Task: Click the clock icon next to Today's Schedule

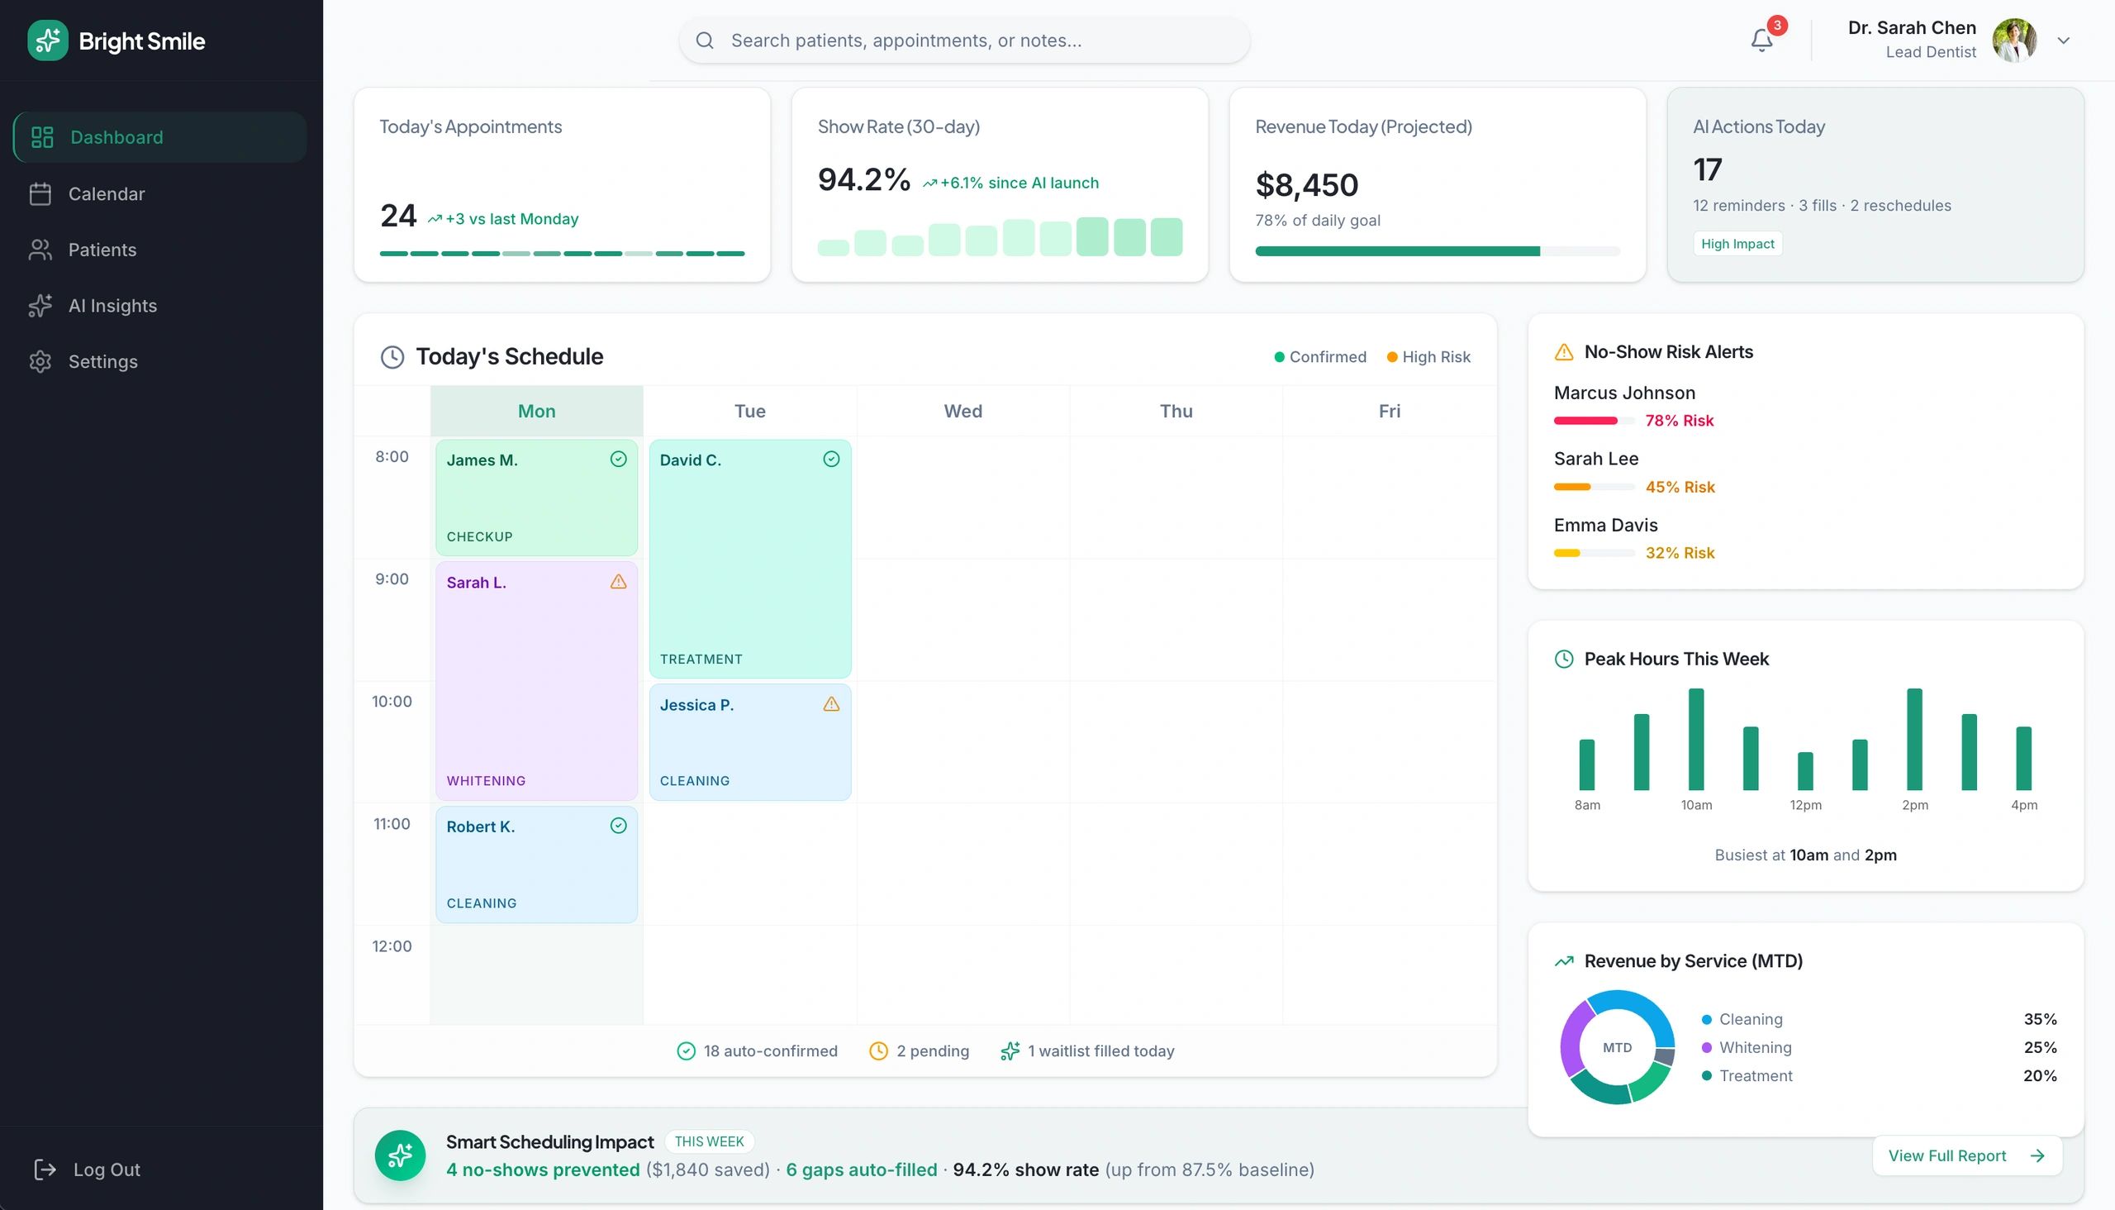Action: (392, 356)
